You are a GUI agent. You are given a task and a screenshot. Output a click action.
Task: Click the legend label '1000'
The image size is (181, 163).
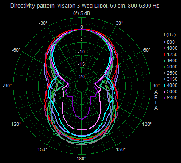172,48
